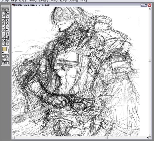This screenshot has width=154, height=141.
Task: Select the Rubber Stamp tool
Action: 4,23
